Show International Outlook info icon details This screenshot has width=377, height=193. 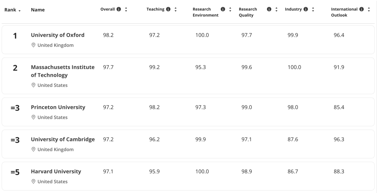(x=362, y=9)
